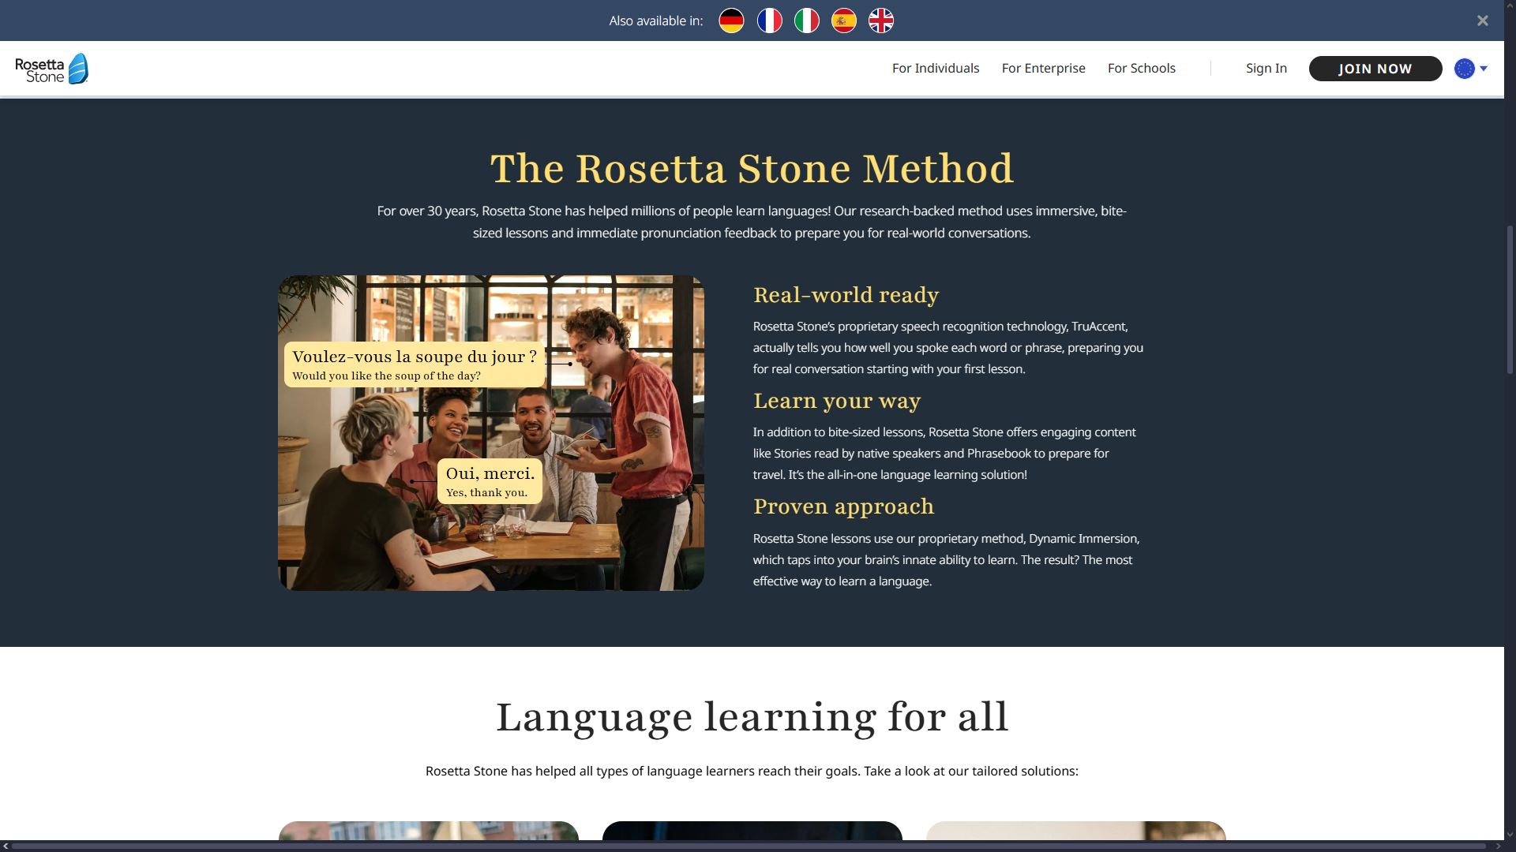
Task: Click the vertical scrollbar thumb
Action: pos(1510,300)
